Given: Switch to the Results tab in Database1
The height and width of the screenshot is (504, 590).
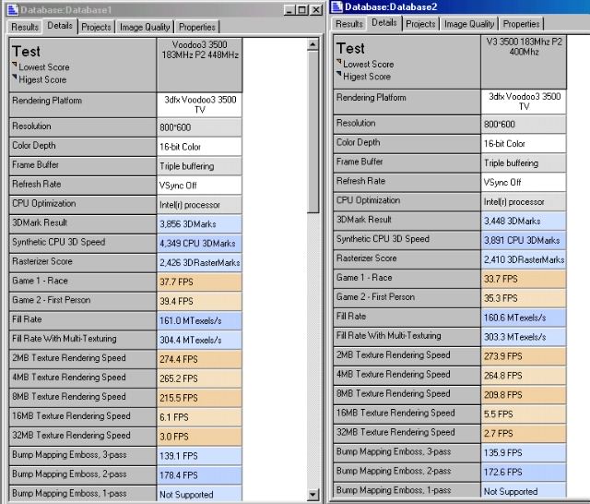Looking at the screenshot, I should click(x=26, y=27).
